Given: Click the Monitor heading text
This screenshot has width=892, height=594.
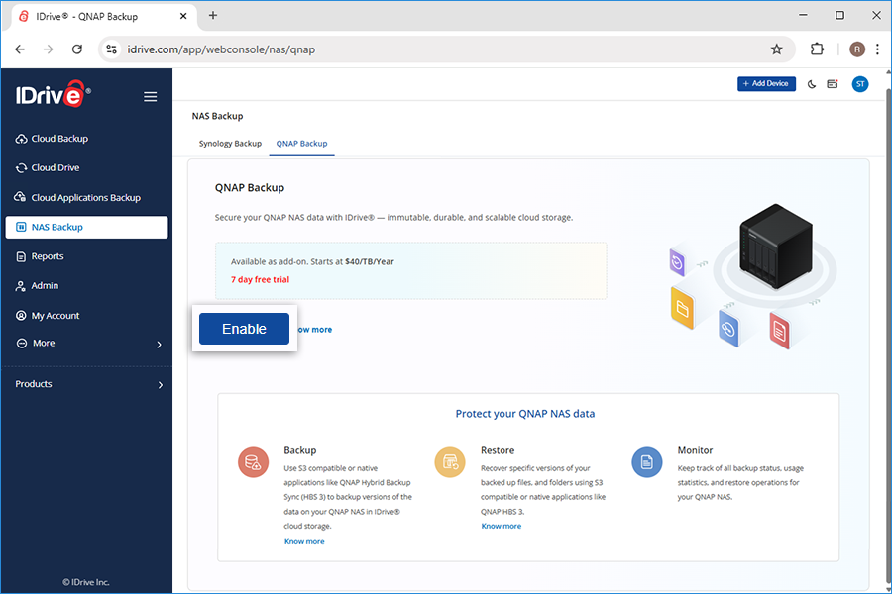Looking at the screenshot, I should point(695,450).
